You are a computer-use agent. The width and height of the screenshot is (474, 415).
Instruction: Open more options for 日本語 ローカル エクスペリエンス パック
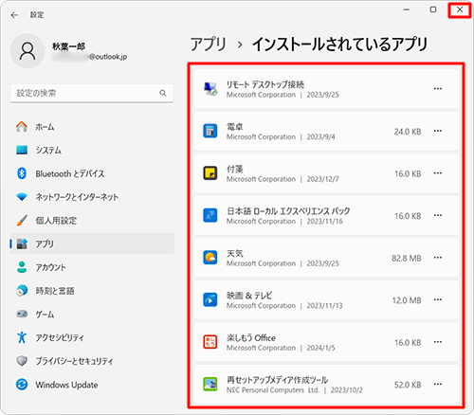tap(438, 215)
